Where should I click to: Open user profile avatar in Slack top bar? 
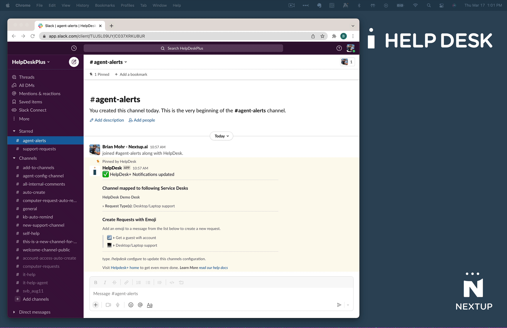point(351,48)
